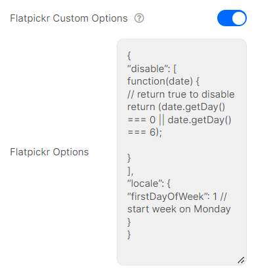Click the opening brace on the first line
Image resolution: width=254 pixels, height=272 pixels.
point(129,56)
